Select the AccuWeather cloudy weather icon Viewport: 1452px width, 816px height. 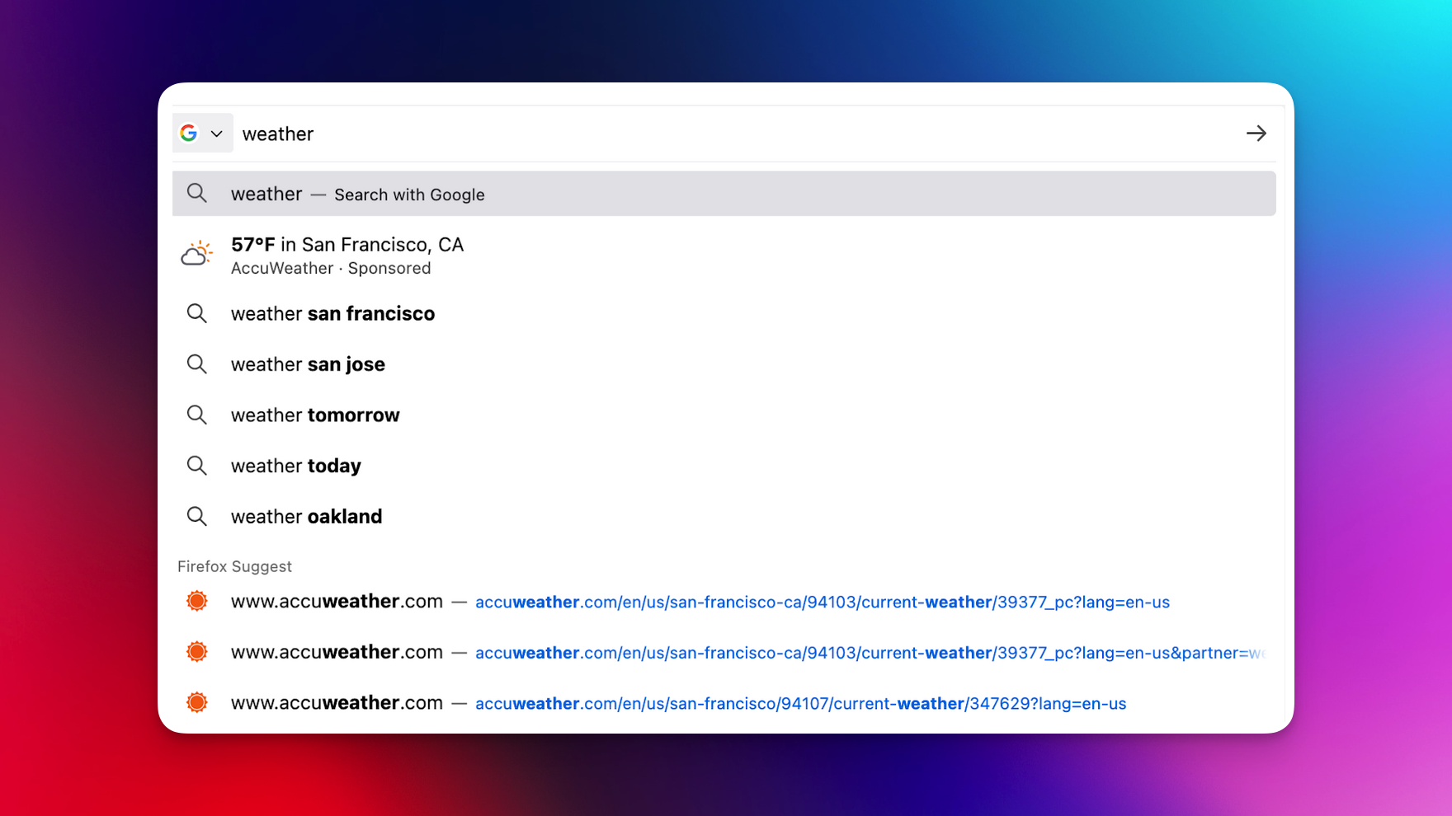click(x=196, y=253)
